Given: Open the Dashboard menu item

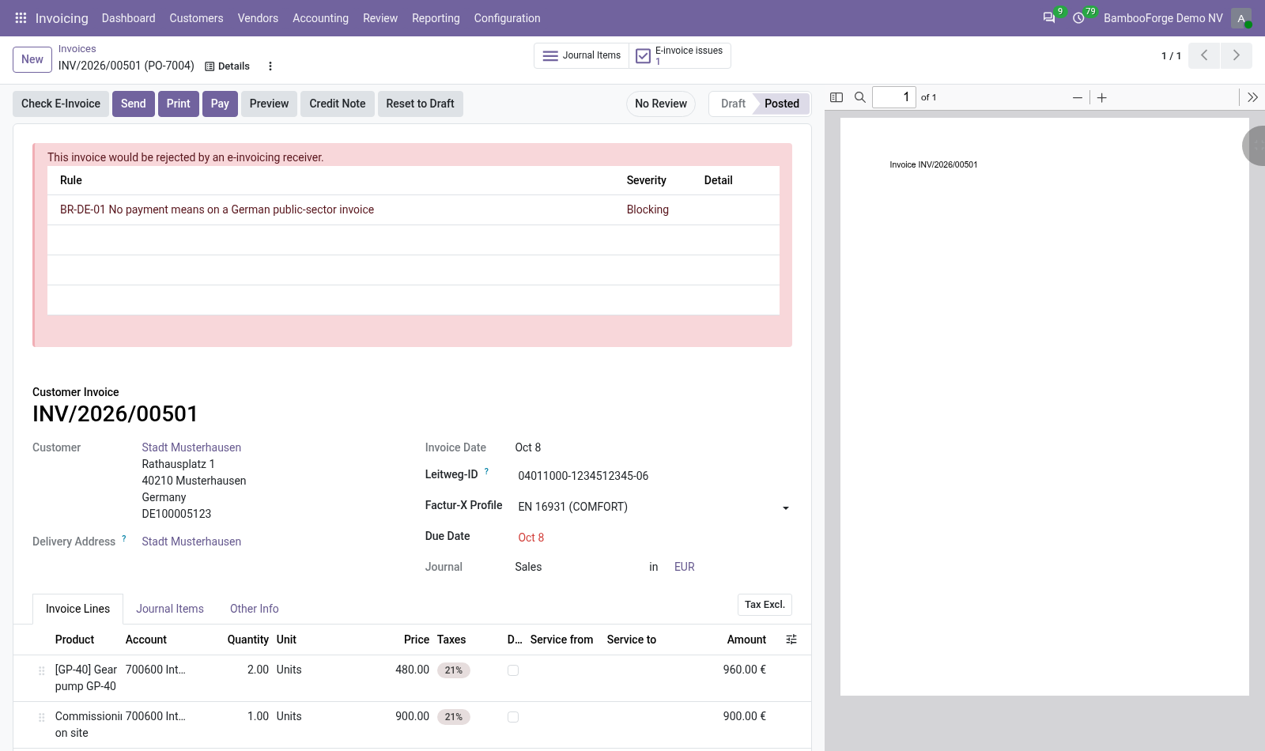Looking at the screenshot, I should tap(128, 18).
